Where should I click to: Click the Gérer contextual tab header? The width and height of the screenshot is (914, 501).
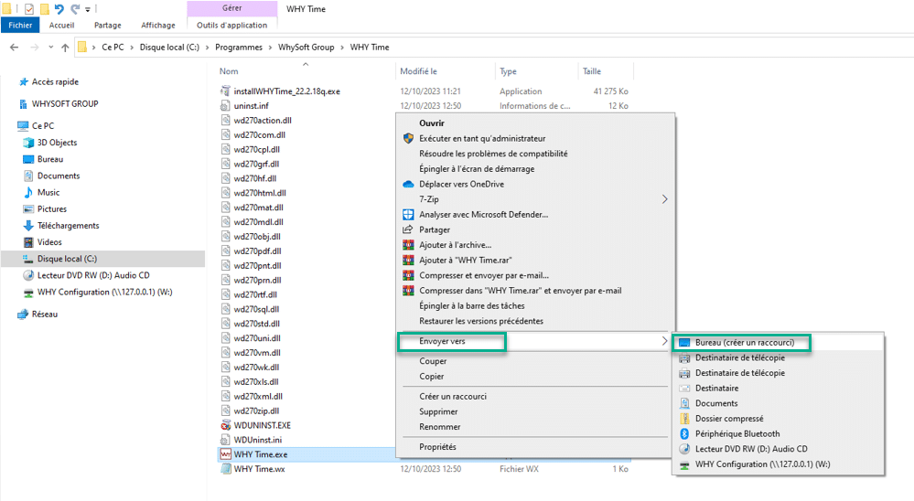pyautogui.click(x=232, y=8)
